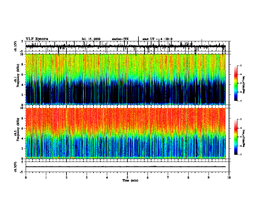Click the time axis end label "10"
258x199 pixels.
[229, 178]
